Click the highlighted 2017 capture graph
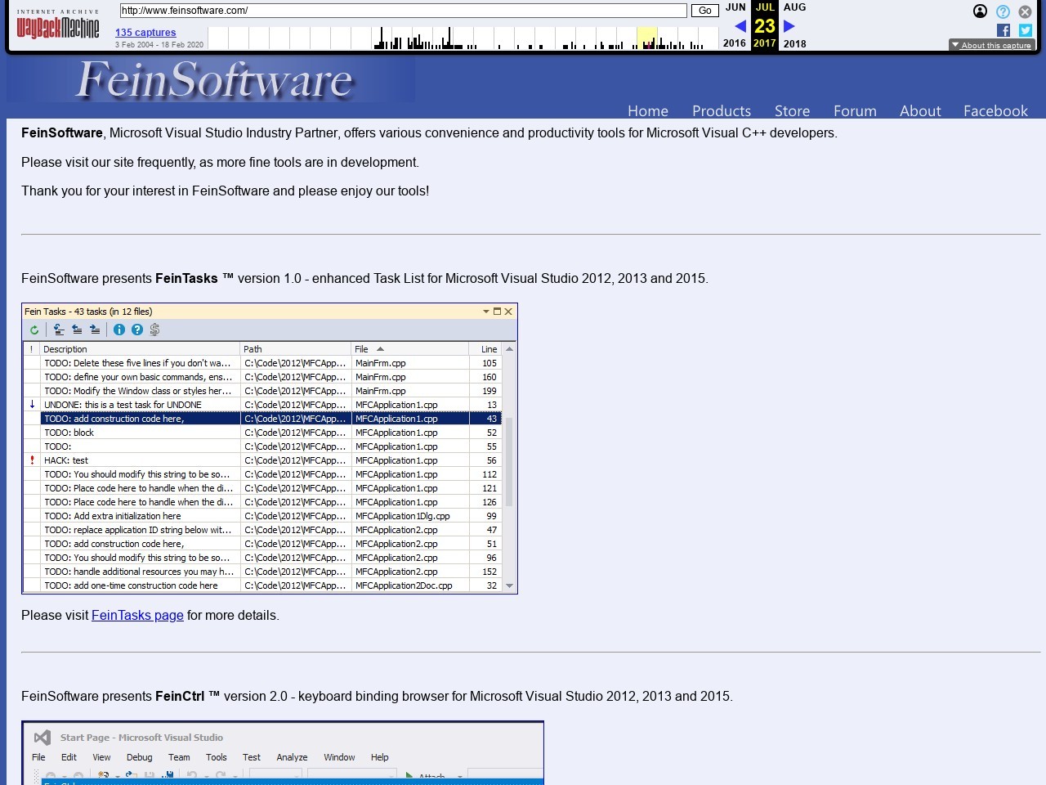This screenshot has width=1046, height=785. [x=646, y=38]
